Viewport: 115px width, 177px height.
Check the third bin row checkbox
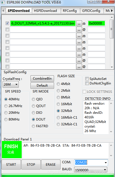click(7, 36)
